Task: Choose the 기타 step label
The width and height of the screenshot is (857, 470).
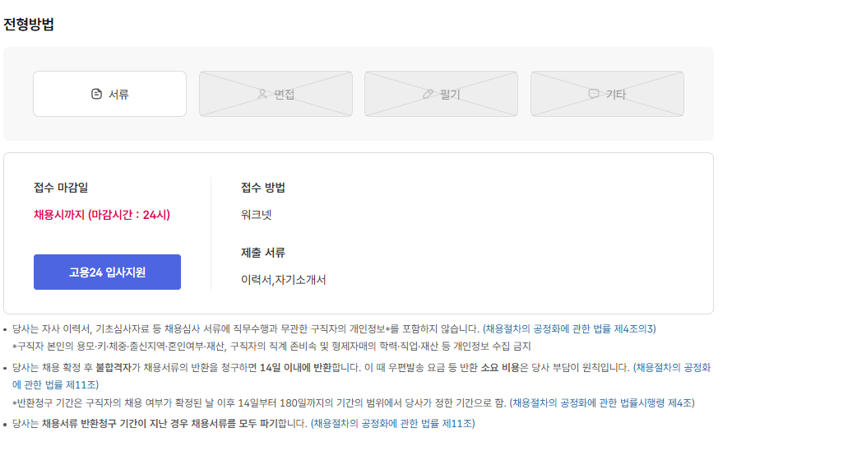Action: 616,94
